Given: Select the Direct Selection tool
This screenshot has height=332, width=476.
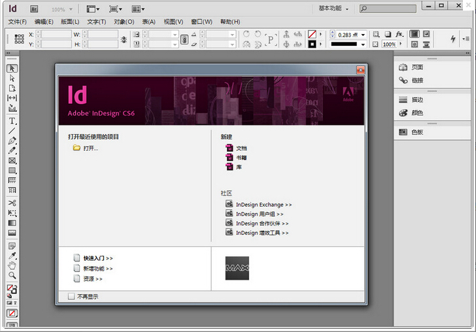Looking at the screenshot, I should coord(12,78).
